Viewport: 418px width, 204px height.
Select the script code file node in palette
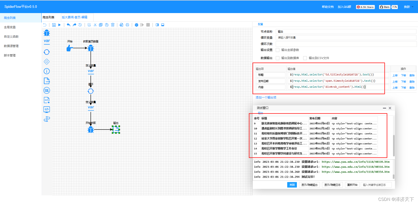(x=47, y=100)
